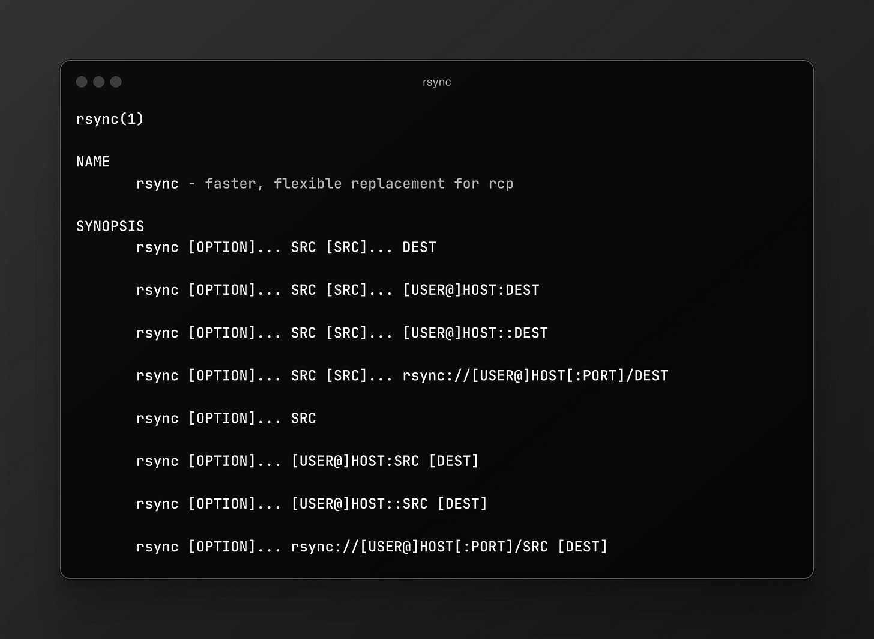Click the SYNOPSIS section heading
The image size is (874, 639).
(x=110, y=226)
